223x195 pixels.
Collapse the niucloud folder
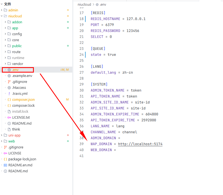point(2,16)
